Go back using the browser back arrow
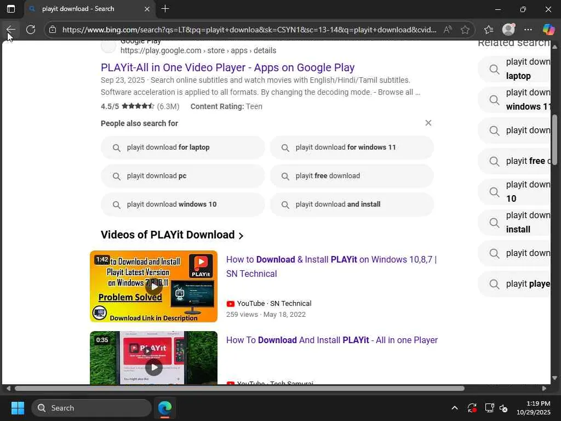This screenshot has width=561, height=421. [x=11, y=30]
